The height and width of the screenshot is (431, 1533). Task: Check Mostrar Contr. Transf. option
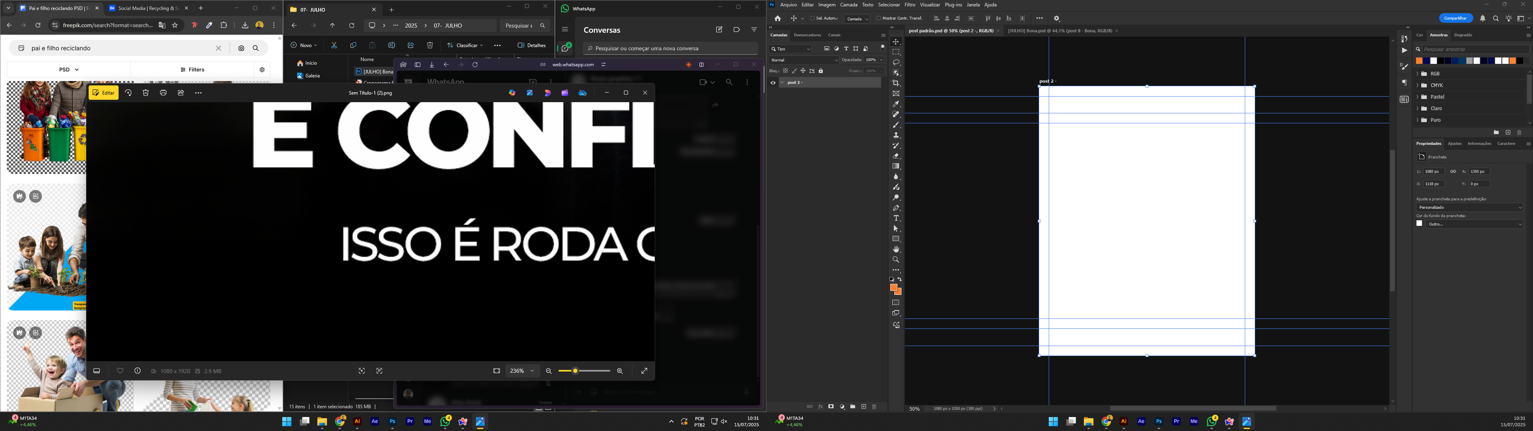coord(878,18)
